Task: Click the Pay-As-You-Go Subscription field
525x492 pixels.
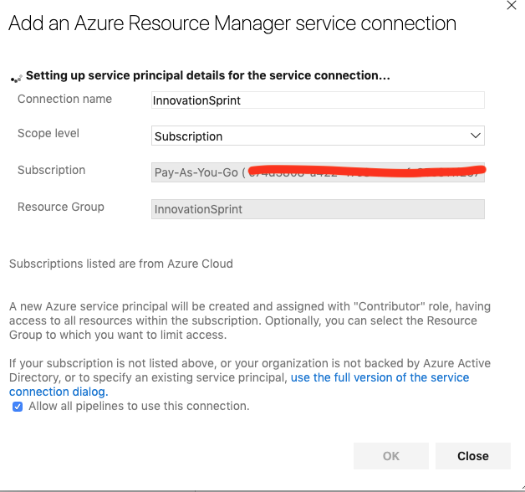Action: (x=318, y=172)
